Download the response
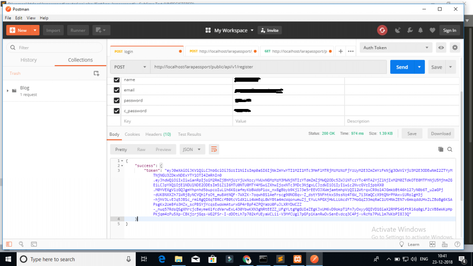The image size is (473, 266). (441, 133)
